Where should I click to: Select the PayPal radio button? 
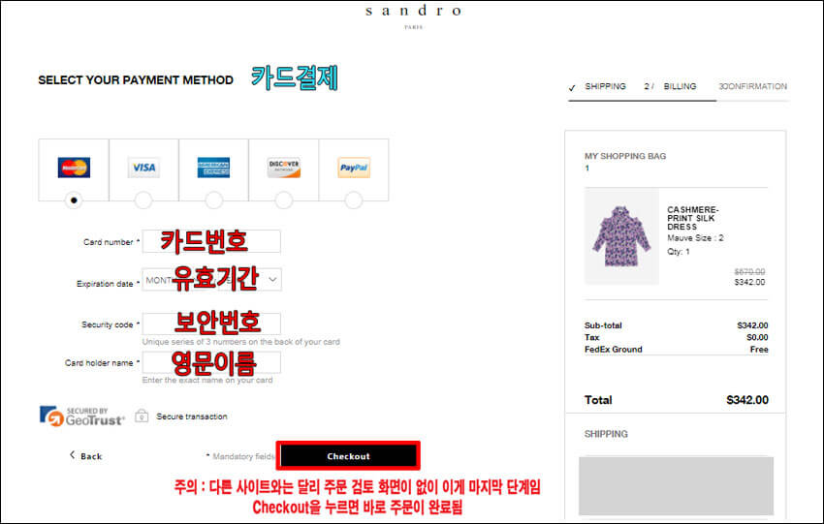[x=354, y=200]
